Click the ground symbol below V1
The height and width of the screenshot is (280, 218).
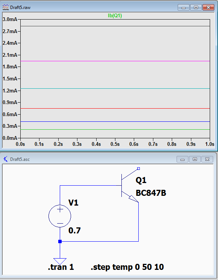60,261
